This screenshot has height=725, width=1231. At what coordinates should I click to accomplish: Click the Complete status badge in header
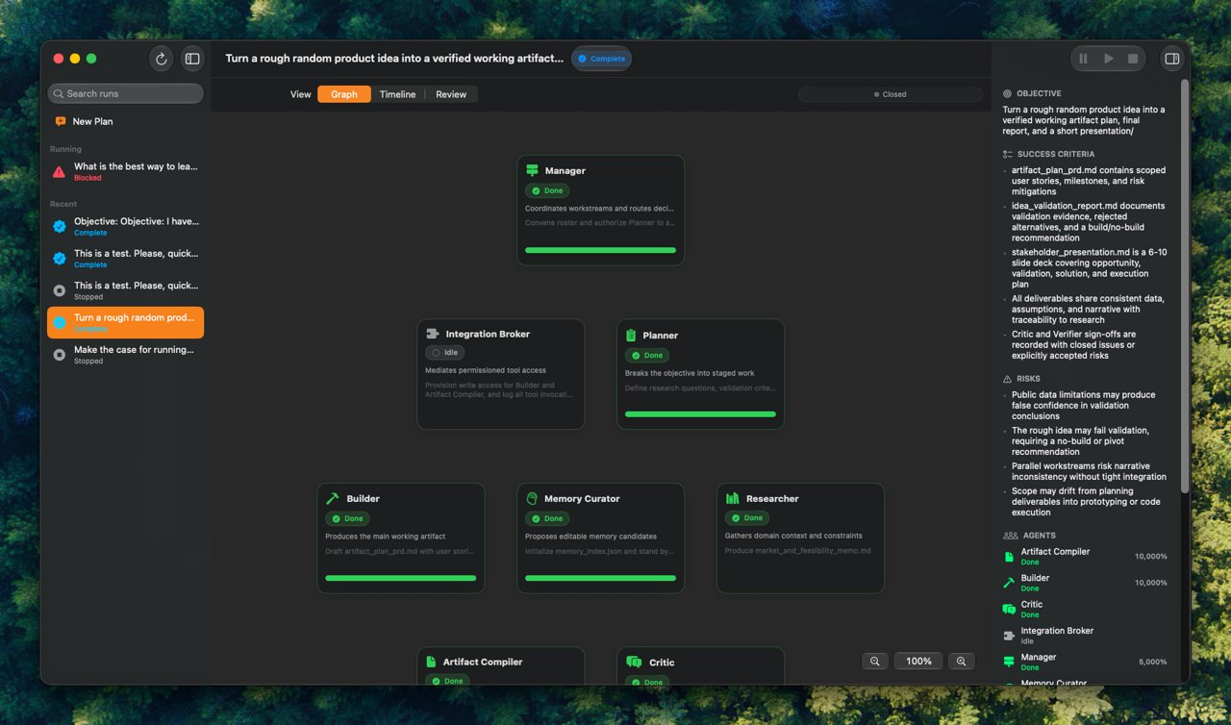[x=602, y=59]
